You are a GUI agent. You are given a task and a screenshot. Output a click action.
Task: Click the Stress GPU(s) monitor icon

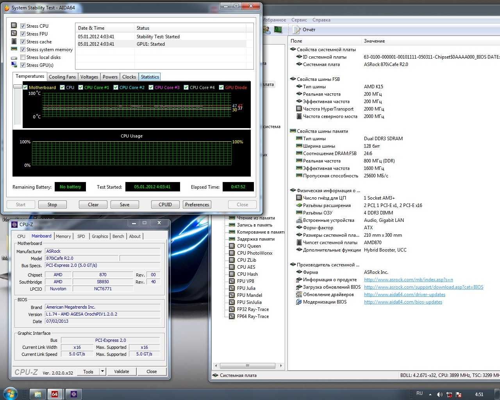14,65
